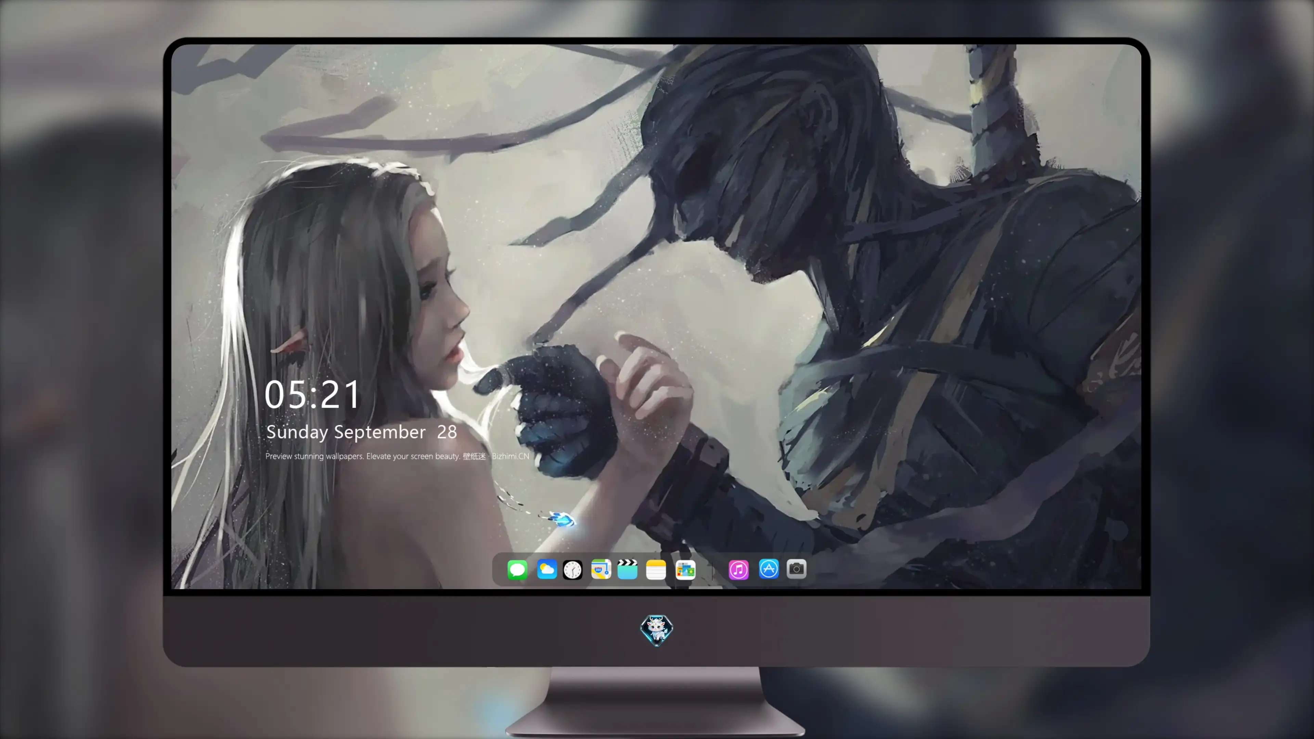Click the dragon mascot emblem below the screen

[x=657, y=630]
